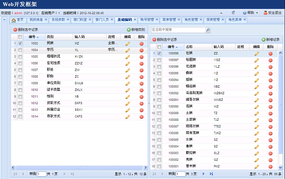Sort left grid by 编号 column
The image size is (285, 179).
[x=34, y=37]
